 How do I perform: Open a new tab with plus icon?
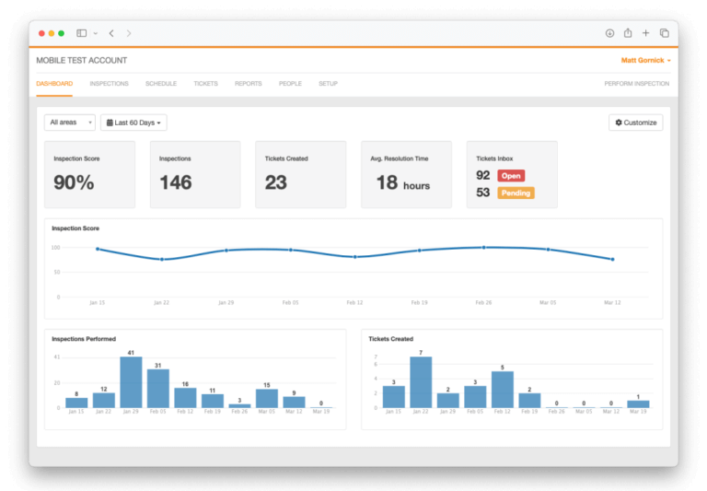coord(645,33)
